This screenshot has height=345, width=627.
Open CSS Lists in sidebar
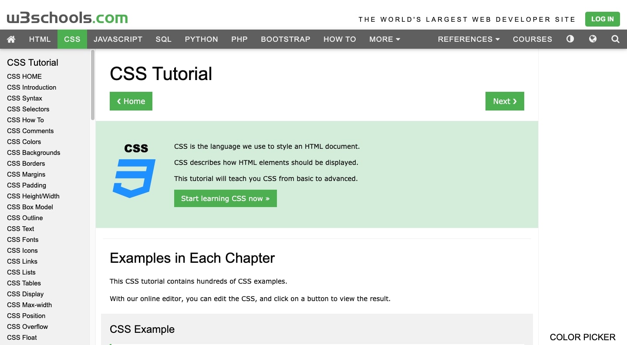[21, 272]
